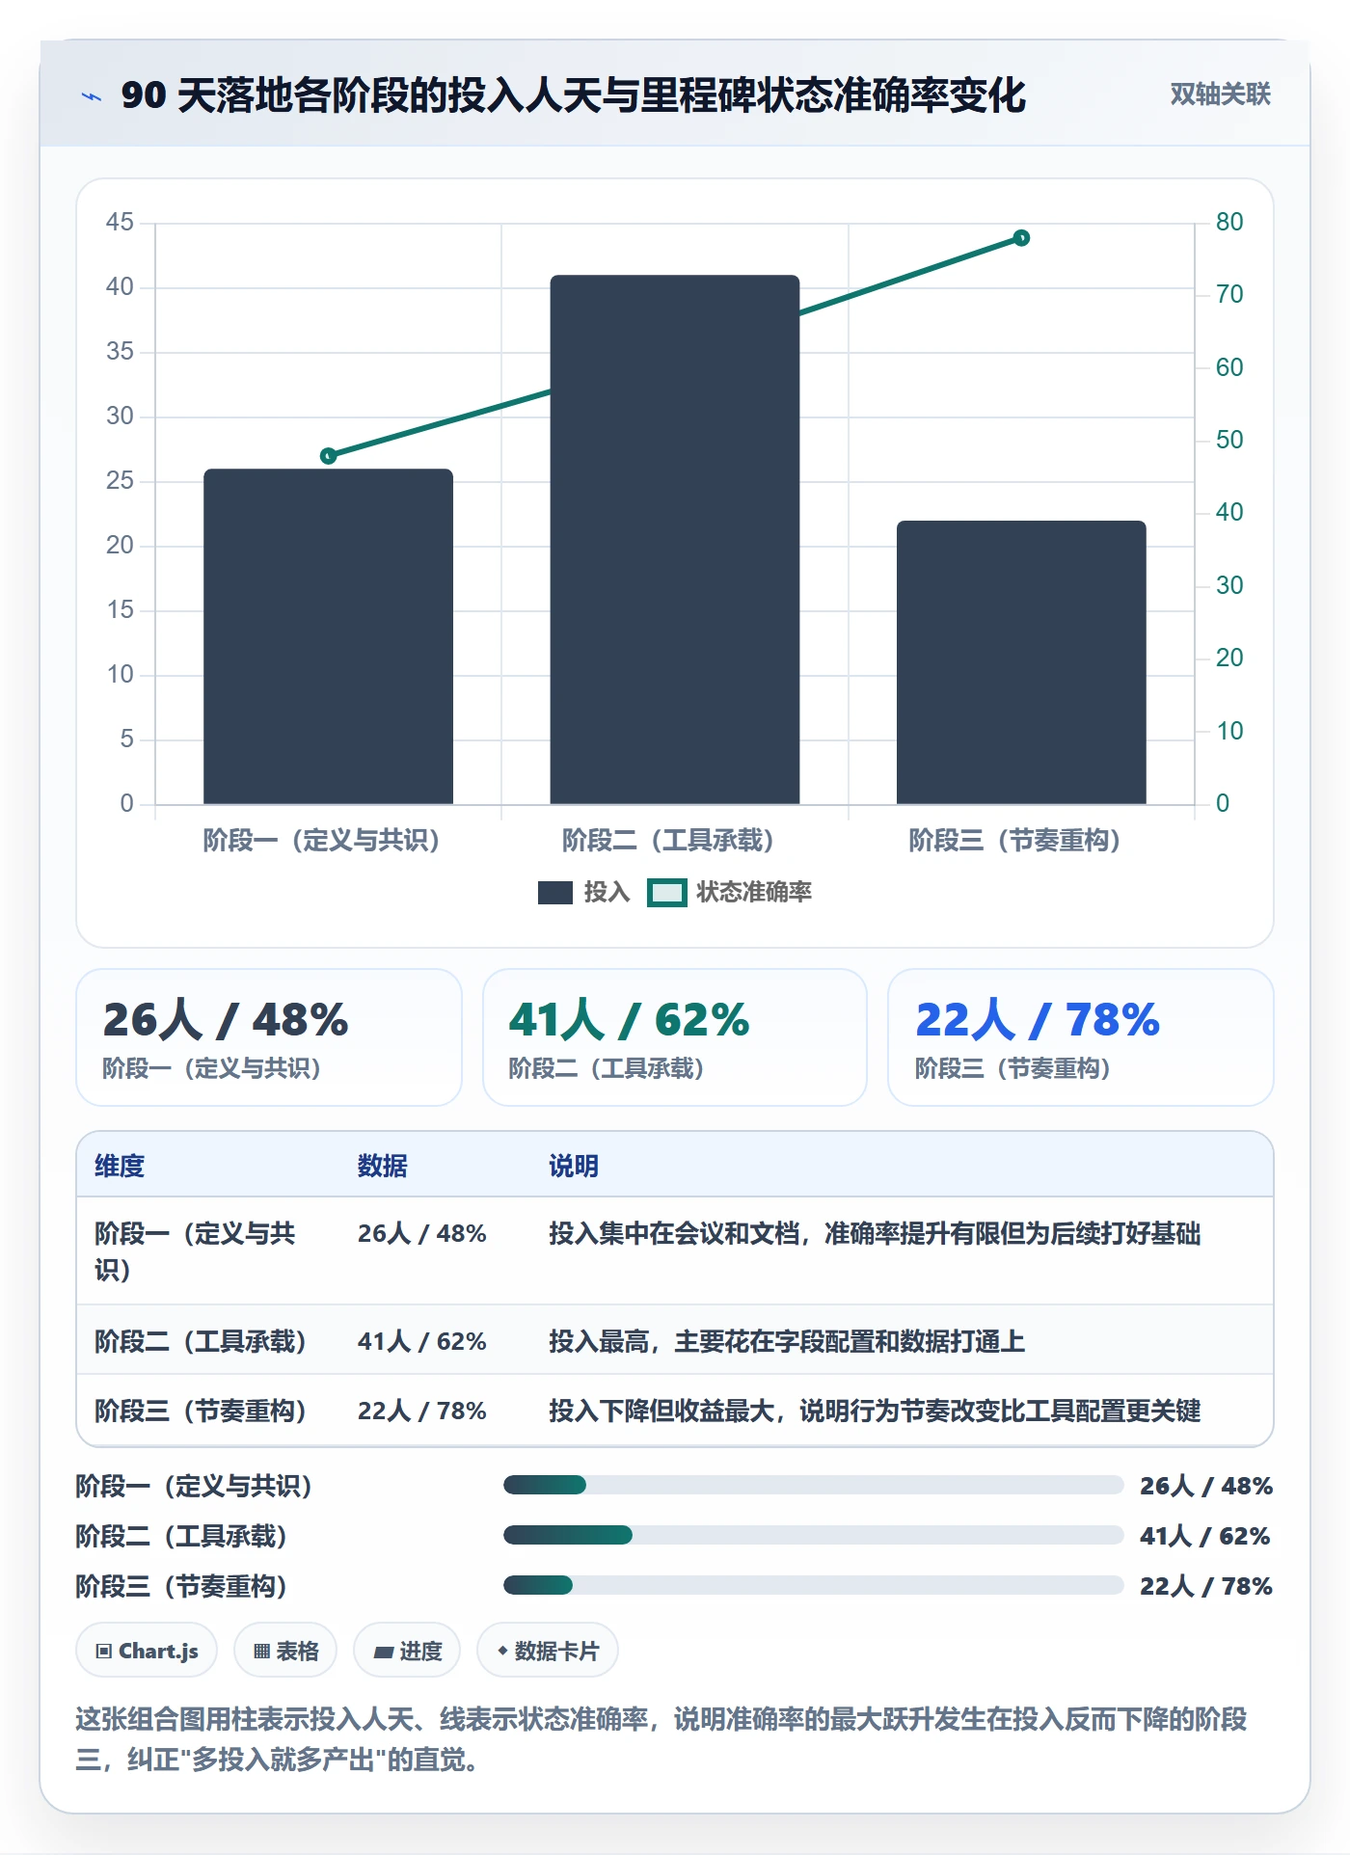Screen dimensions: 1350x1855
Task: Click the 说明 table column header
Action: pyautogui.click(x=574, y=1166)
